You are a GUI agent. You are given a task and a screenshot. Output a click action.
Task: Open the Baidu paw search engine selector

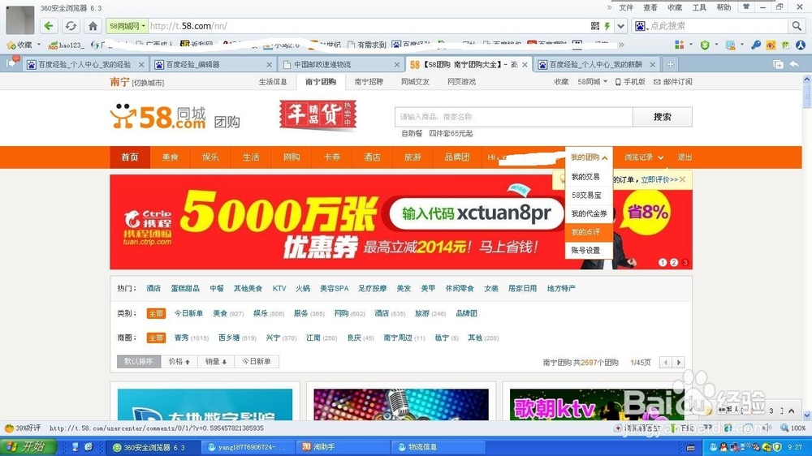tap(641, 26)
